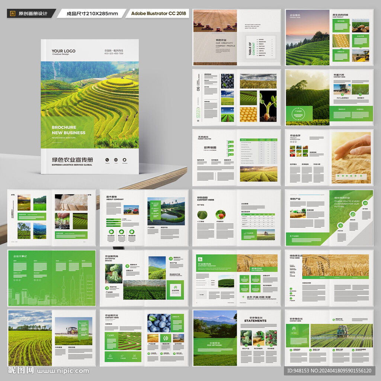This screenshot has height=381, width=381.
Task: Click the rice in bamboo basket photo
Action: pos(71,202)
